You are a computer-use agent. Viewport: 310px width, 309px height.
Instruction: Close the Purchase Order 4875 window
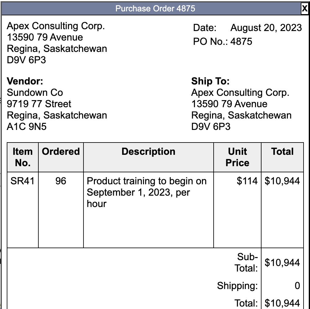coord(305,9)
